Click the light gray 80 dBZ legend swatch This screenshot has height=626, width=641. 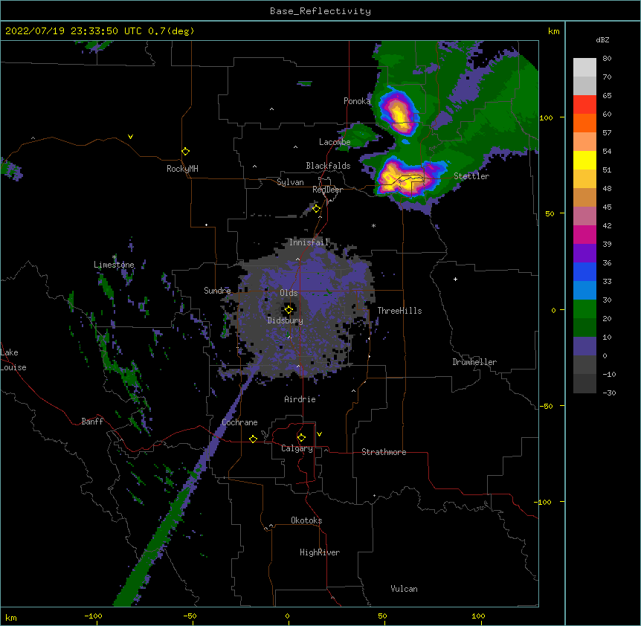584,68
